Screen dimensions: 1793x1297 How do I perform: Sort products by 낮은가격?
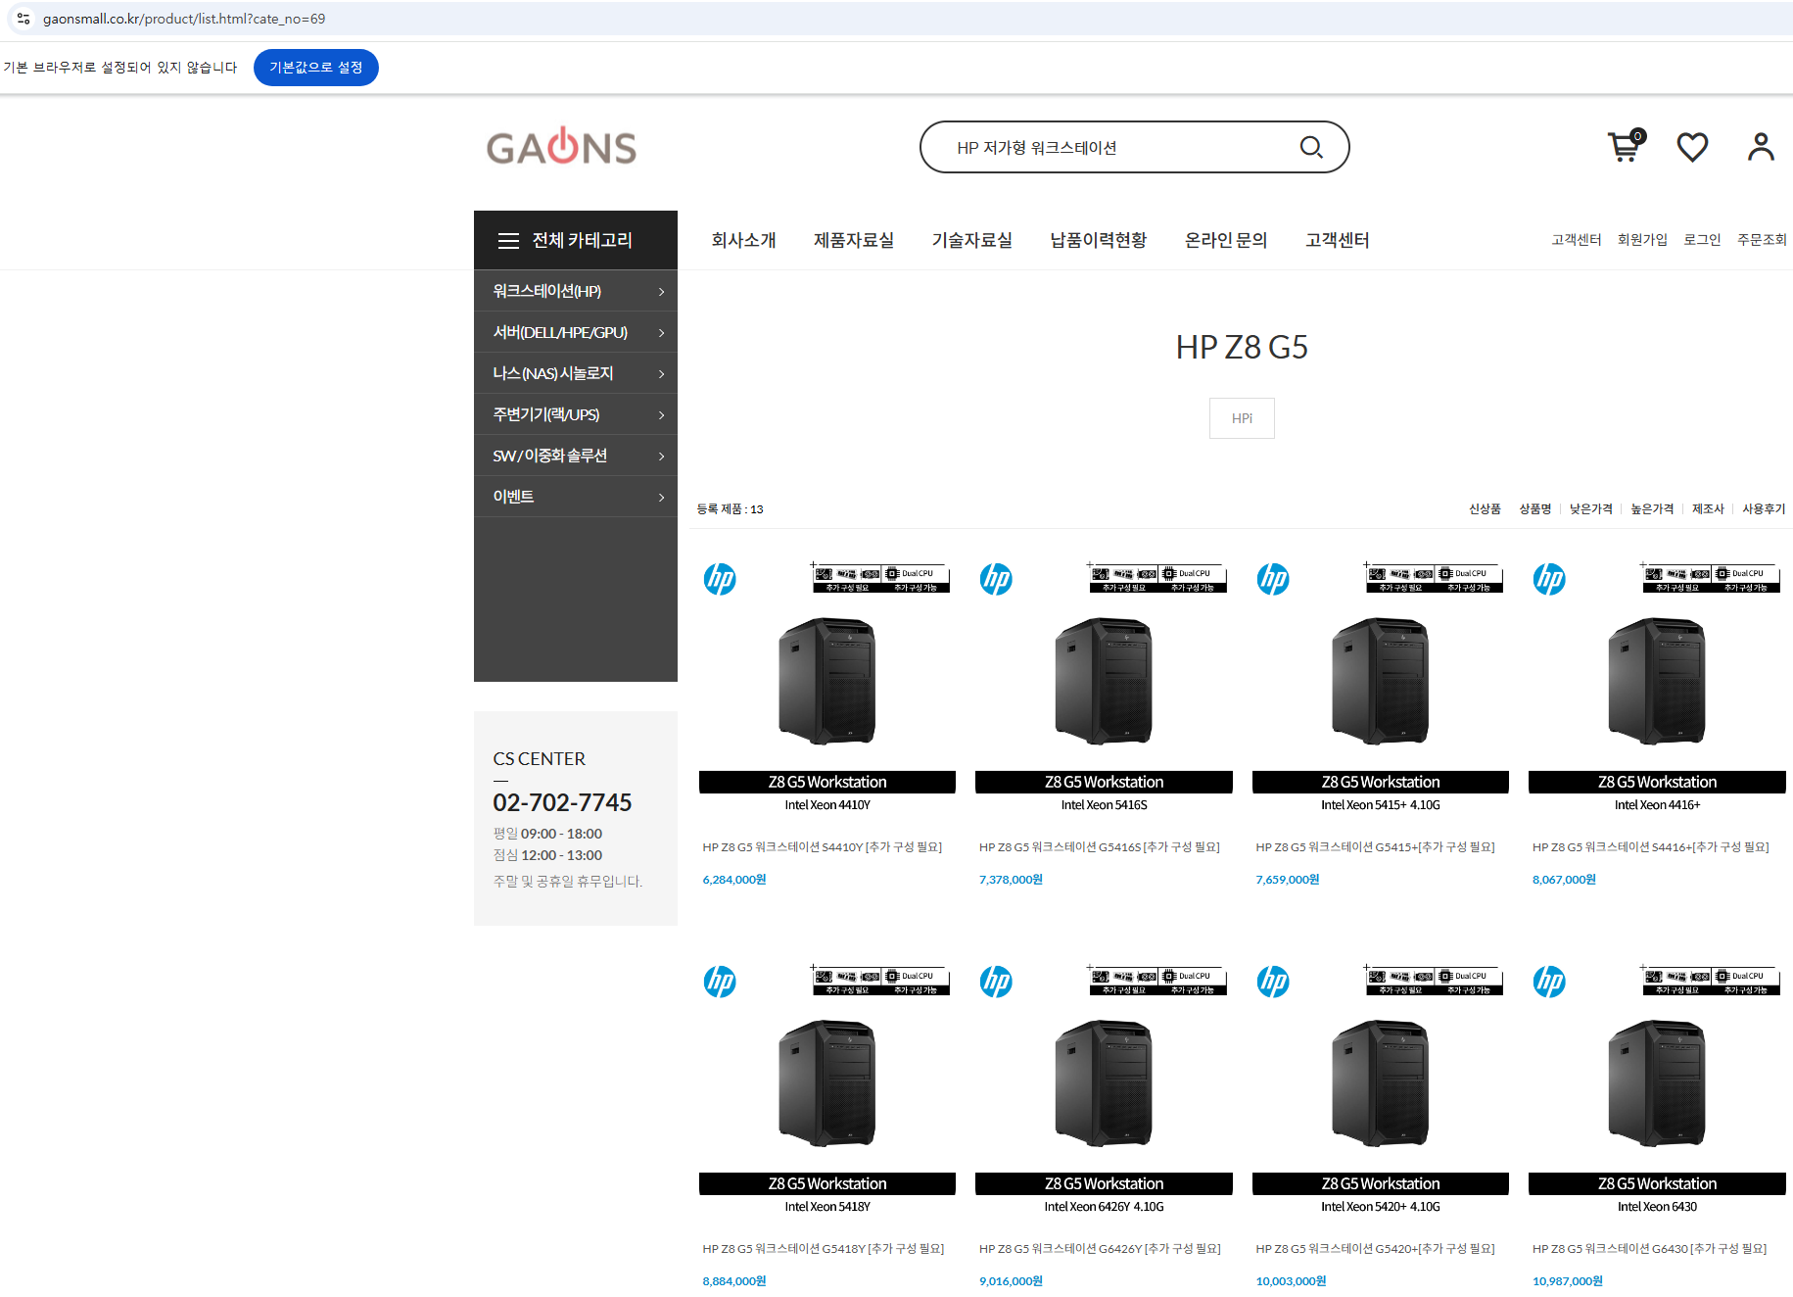point(1590,509)
